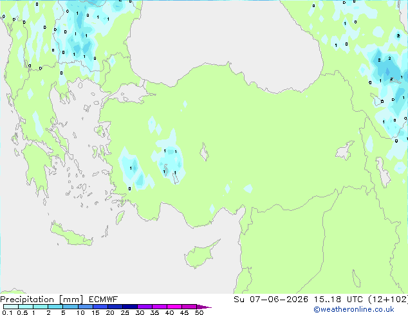Click the 'Su 07-06-2026' date text
This screenshot has width=408, height=315.
pyautogui.click(x=271, y=300)
